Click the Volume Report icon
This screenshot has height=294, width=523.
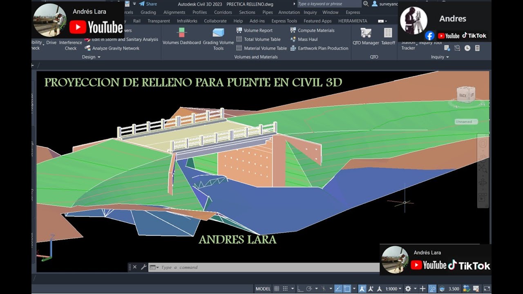click(x=239, y=30)
